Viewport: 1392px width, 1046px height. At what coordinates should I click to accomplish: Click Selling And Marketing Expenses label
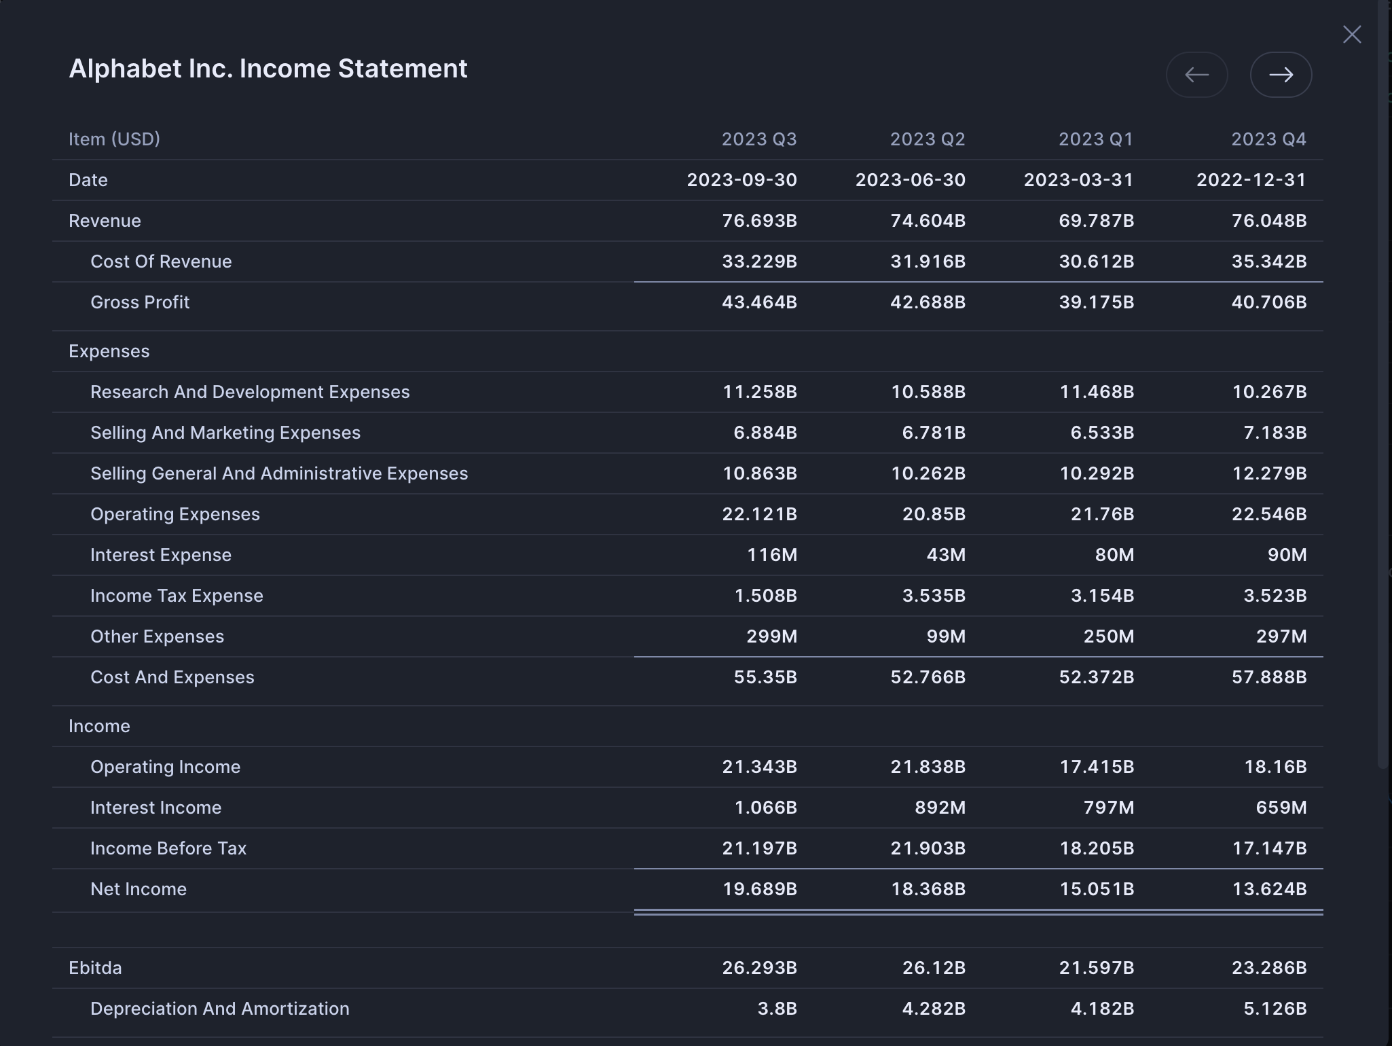tap(225, 433)
